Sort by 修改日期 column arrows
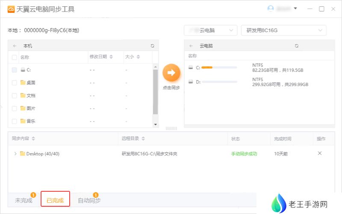Screen dimensions: 342x214 click(x=111, y=57)
